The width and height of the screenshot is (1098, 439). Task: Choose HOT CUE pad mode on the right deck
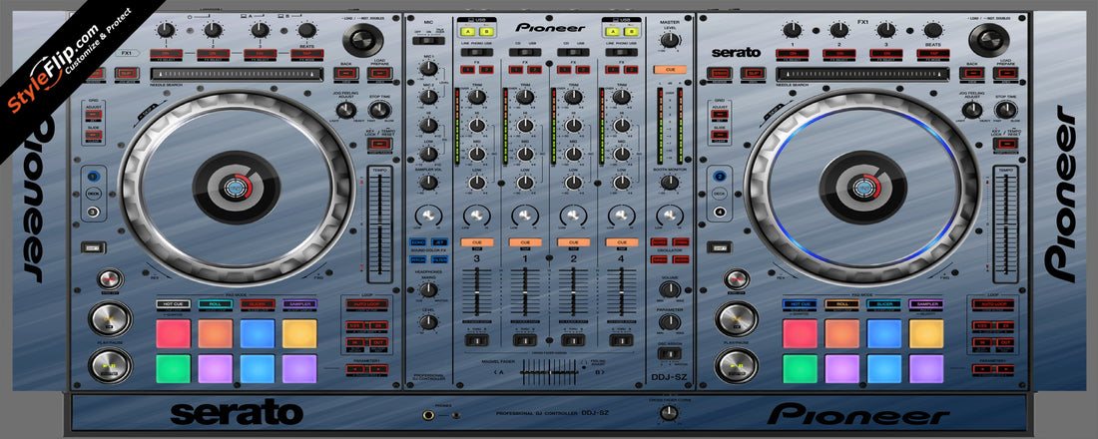800,304
